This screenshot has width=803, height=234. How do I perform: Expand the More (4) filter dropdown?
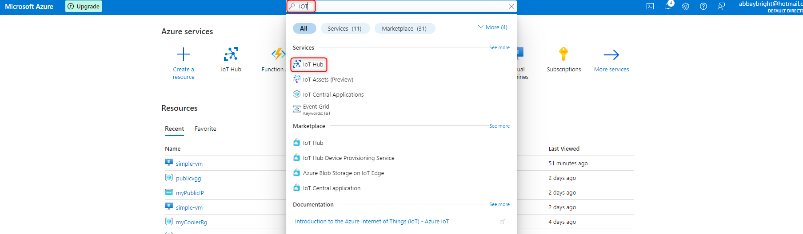click(x=492, y=27)
